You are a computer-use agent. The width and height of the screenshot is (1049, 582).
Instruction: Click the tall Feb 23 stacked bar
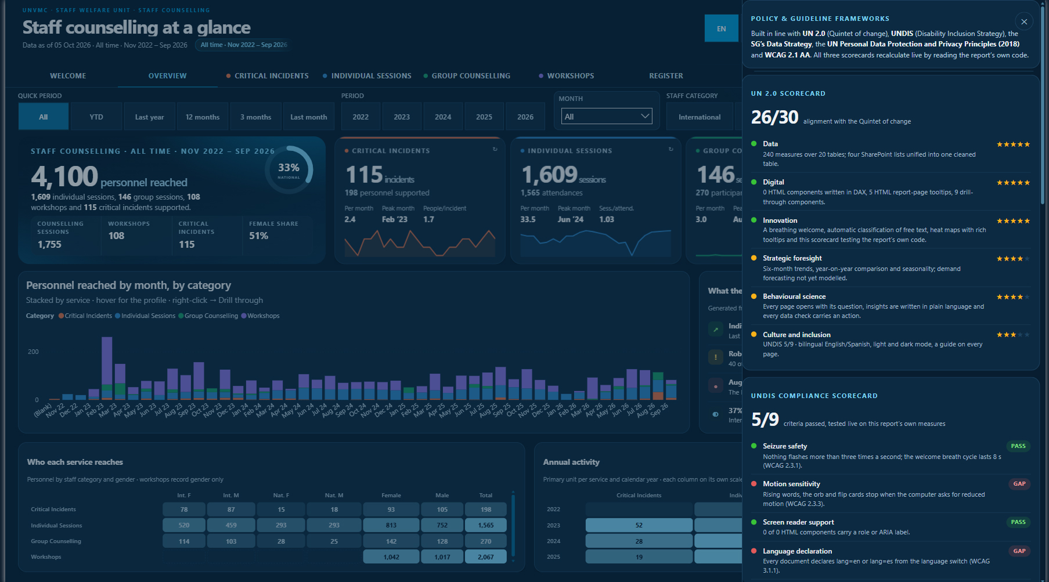coord(107,368)
